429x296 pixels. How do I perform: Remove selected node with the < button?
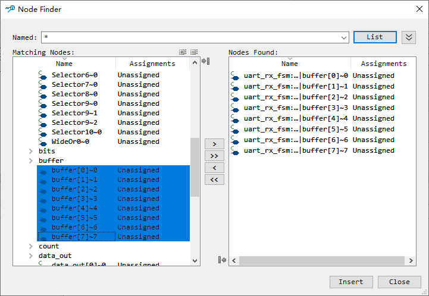(214, 168)
